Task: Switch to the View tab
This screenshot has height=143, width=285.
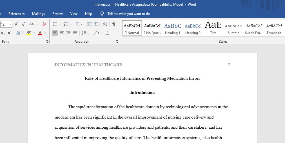Action: [74, 14]
